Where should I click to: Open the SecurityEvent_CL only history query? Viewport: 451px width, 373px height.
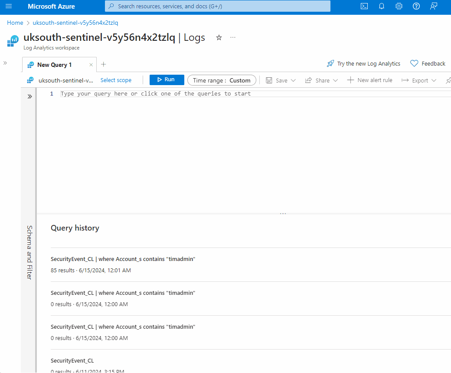[x=72, y=360]
